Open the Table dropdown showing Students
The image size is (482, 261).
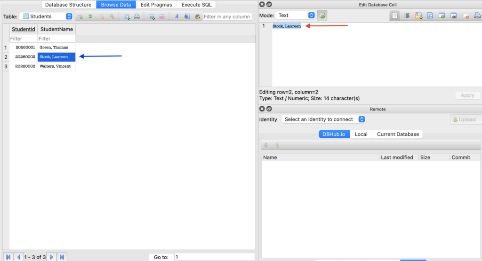[47, 16]
